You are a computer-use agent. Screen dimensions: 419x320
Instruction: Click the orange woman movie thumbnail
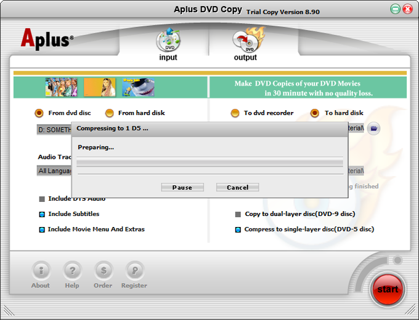point(100,87)
